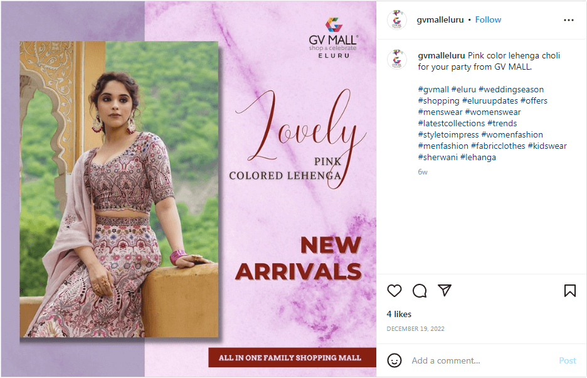This screenshot has width=587, height=378.
Task: Open the #womenswear hashtag
Action: (493, 112)
